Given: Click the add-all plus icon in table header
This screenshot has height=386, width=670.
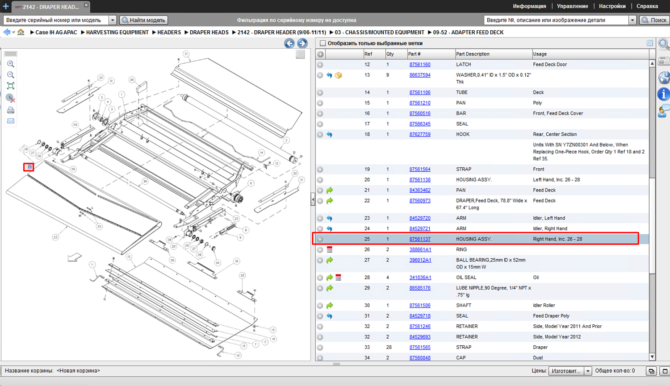Looking at the screenshot, I should (320, 54).
